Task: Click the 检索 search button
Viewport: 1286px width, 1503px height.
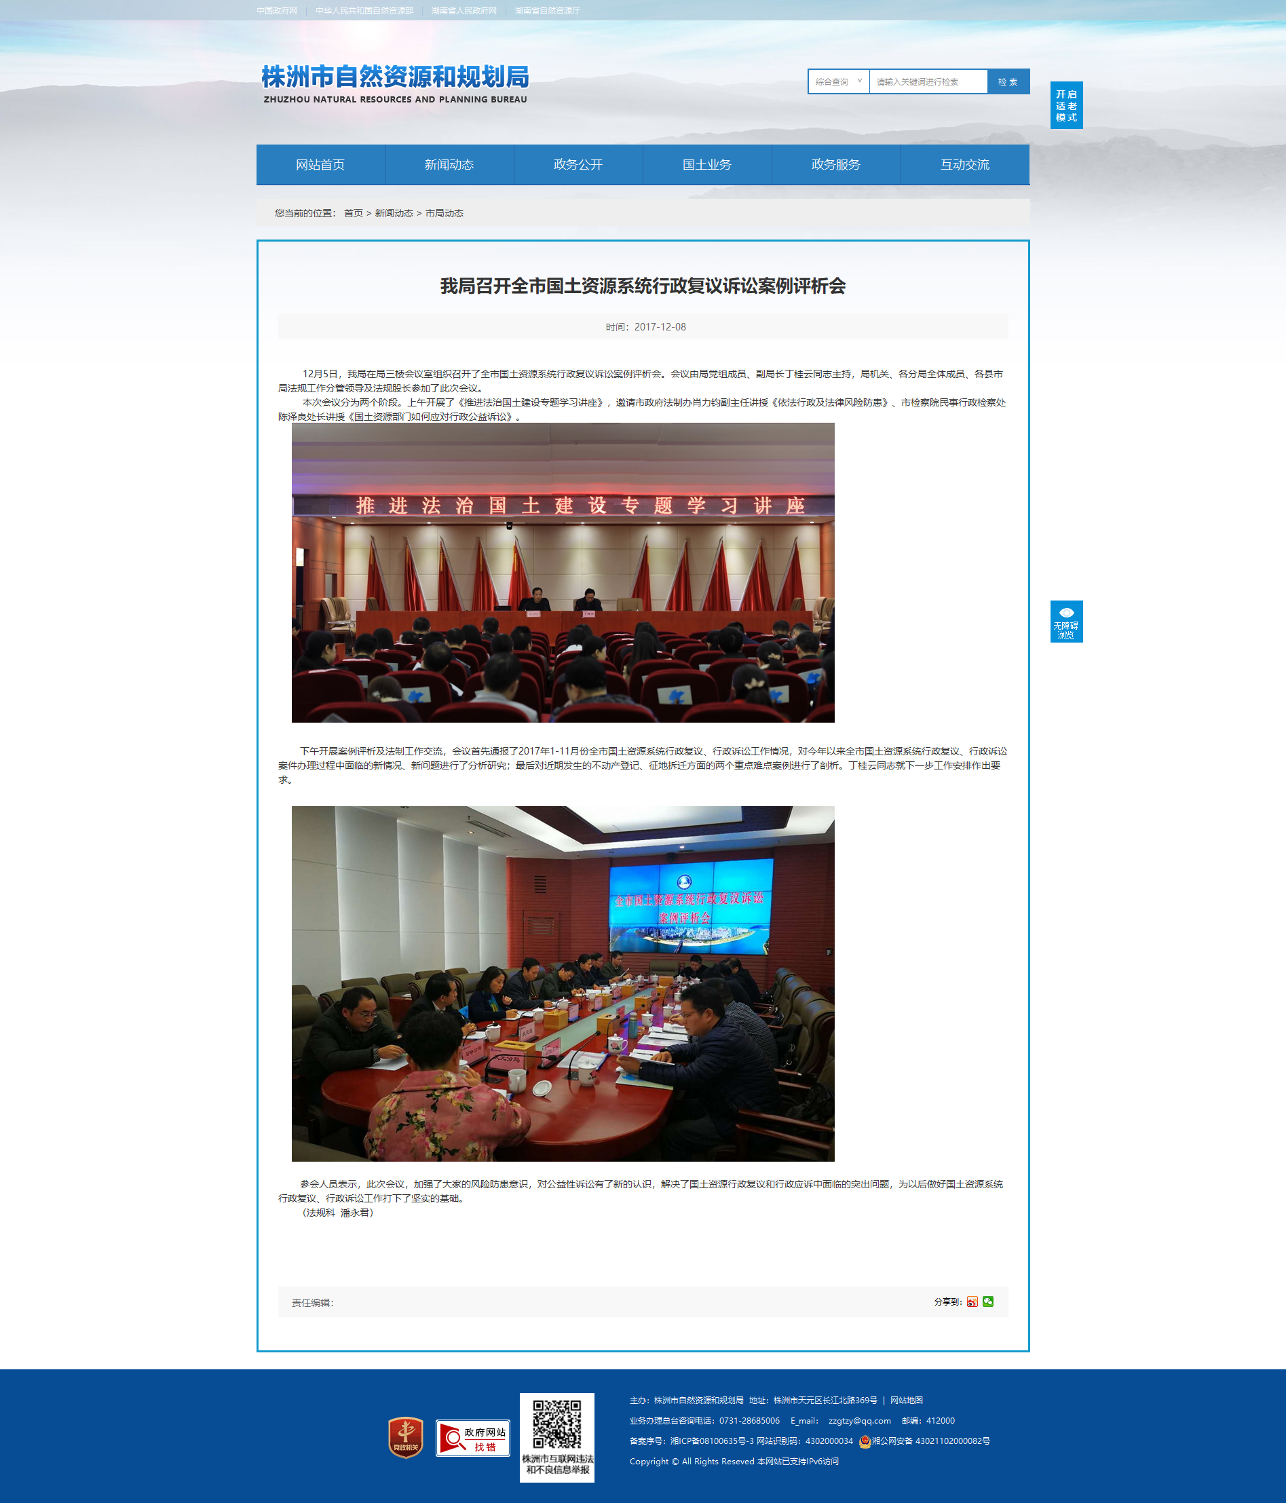Action: [1008, 81]
